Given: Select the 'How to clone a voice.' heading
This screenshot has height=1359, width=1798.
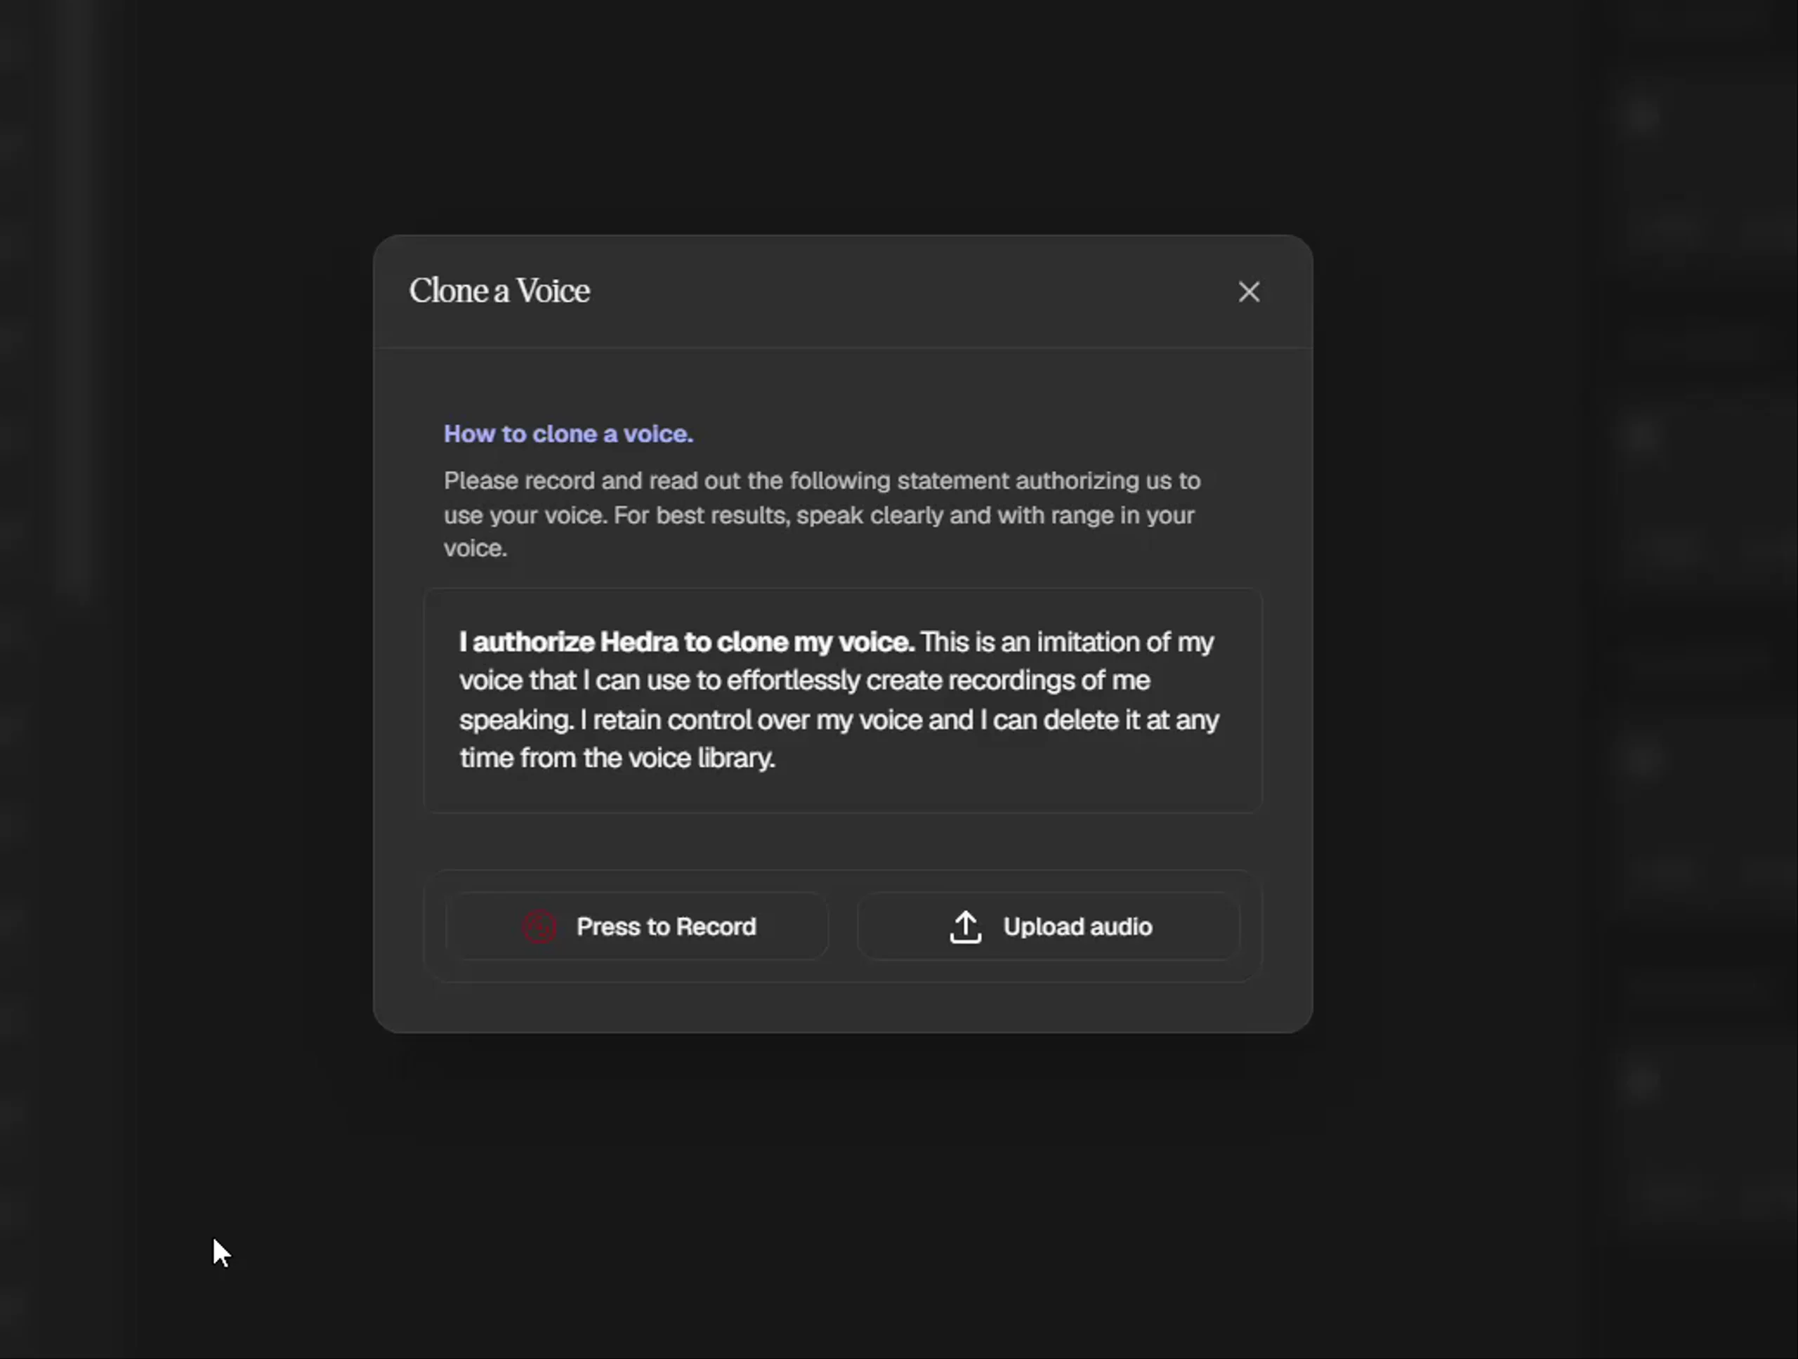Looking at the screenshot, I should tap(568, 434).
